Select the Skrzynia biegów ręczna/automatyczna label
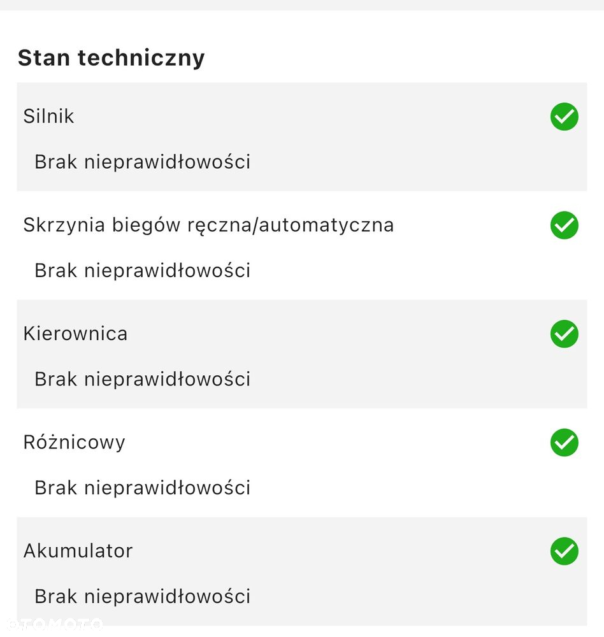 coord(208,225)
